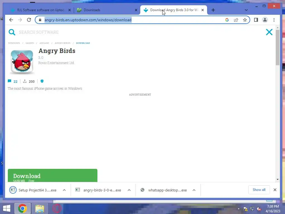Screen dimensions: 285x214
Task: Open the Chrome side panel
Action: (256, 20)
